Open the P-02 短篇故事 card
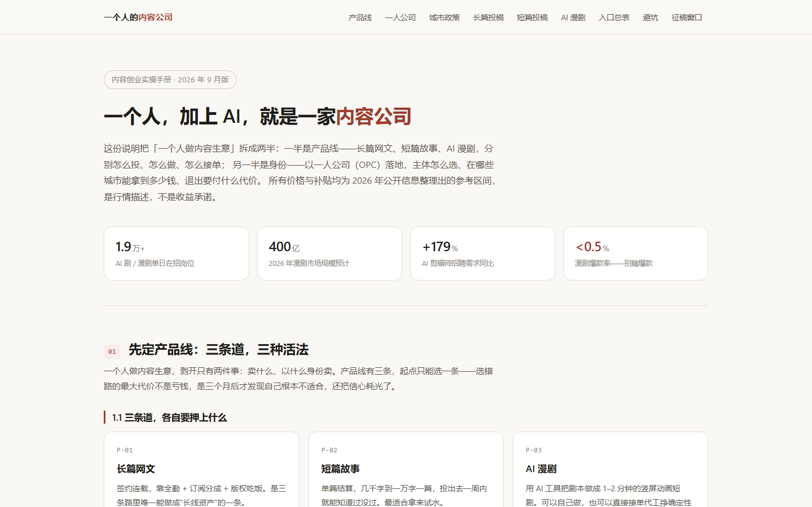812x507 pixels. coord(406,470)
